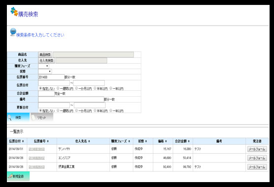274x187 pixels.
Task: Sort the list by 伝票番号 column header
Action: pyautogui.click(x=42, y=141)
